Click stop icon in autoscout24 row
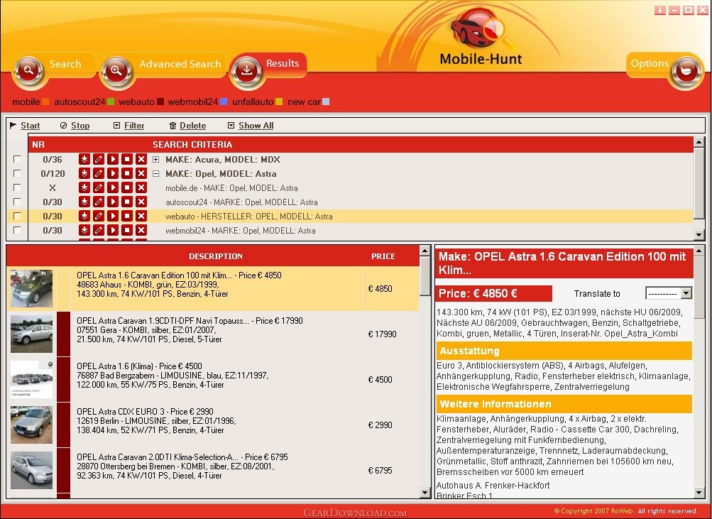This screenshot has width=712, height=519. pos(127,202)
